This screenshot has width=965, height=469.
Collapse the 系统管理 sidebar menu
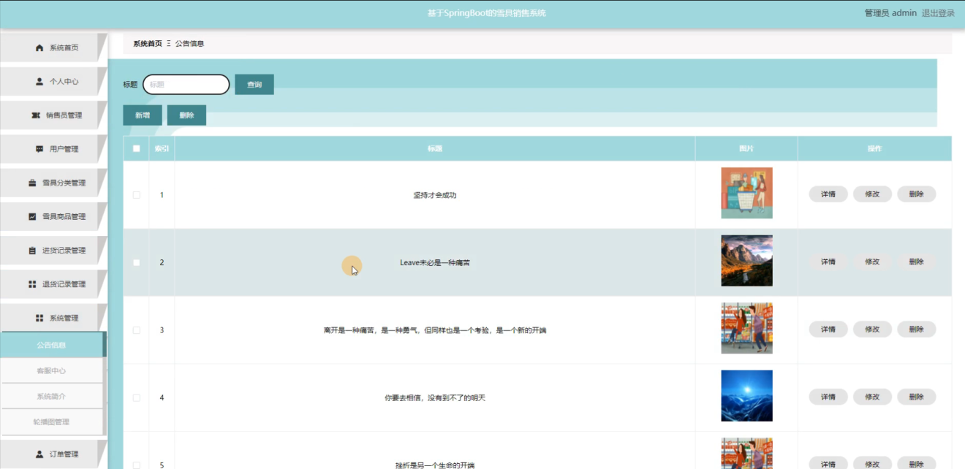53,318
